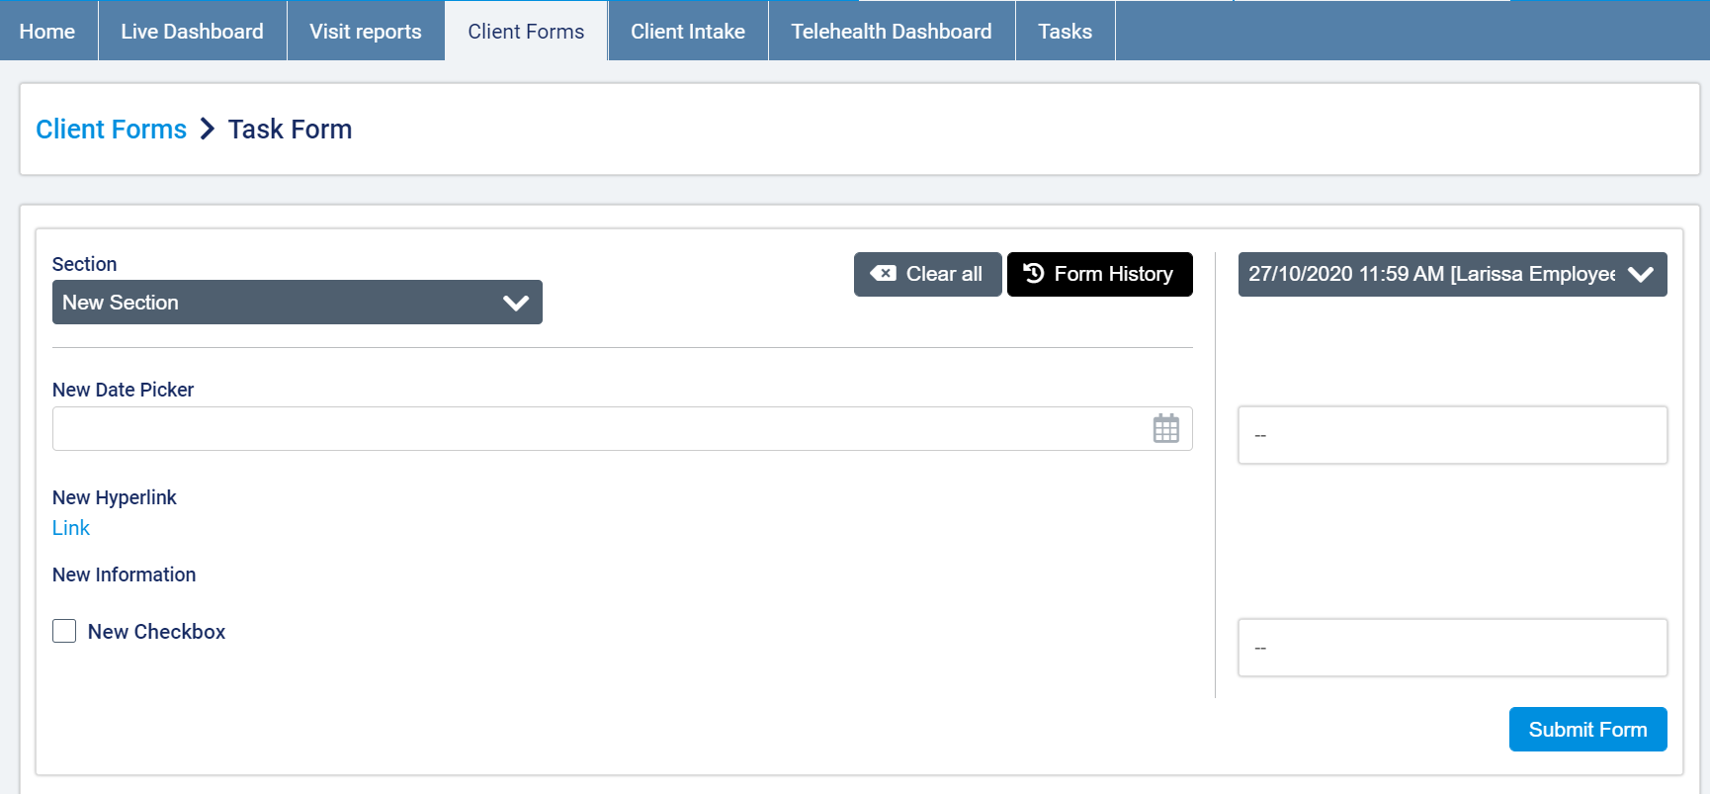Select the Client Intake tab

688,32
